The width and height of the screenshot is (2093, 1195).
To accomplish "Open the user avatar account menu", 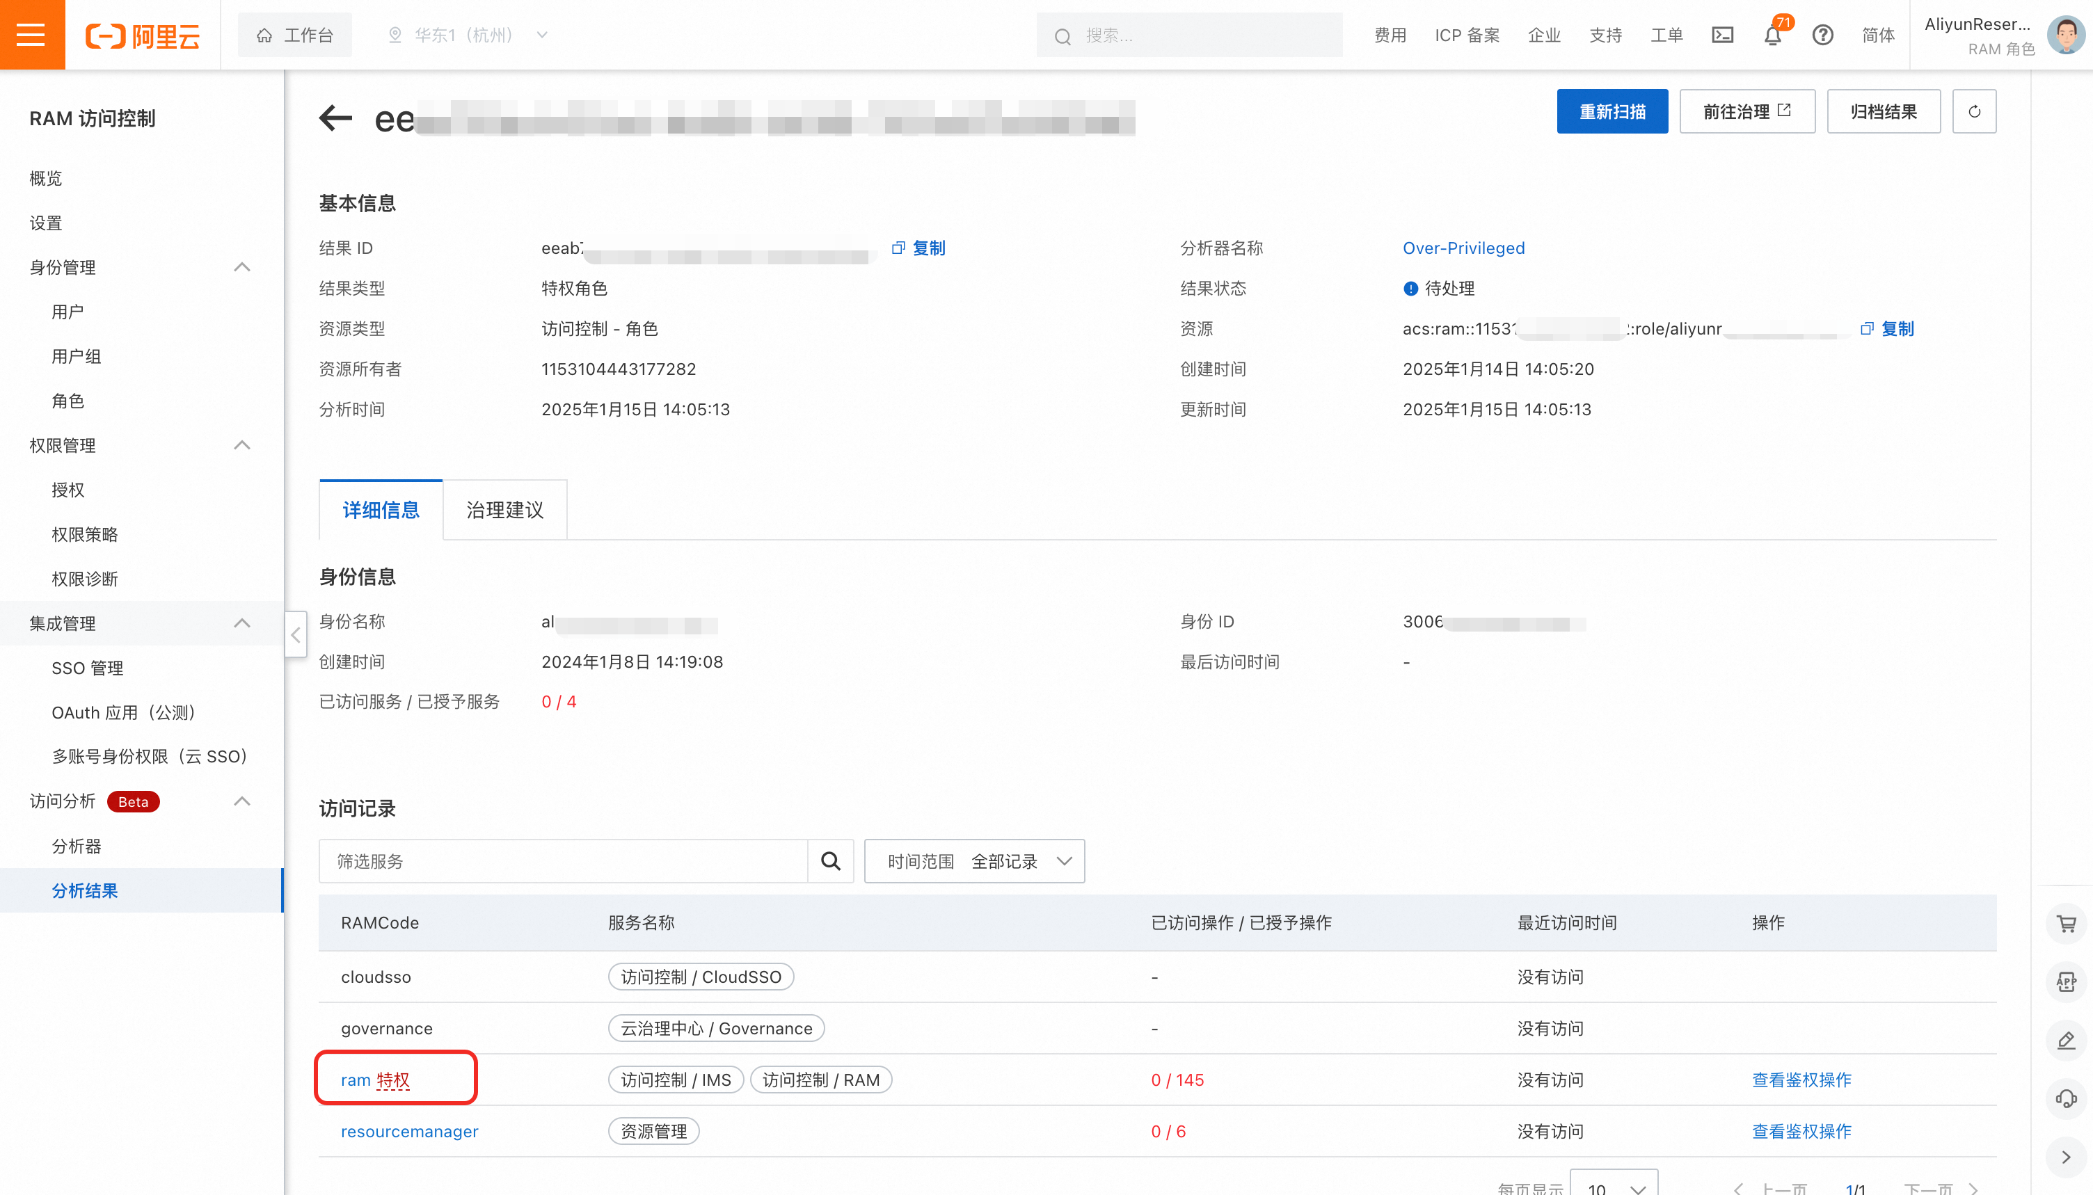I will (x=2066, y=35).
